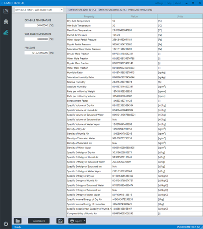This screenshot has width=203, height=229.
Task: Click the wet-bulb temperature input field
Action: coord(37,39)
